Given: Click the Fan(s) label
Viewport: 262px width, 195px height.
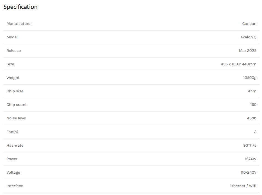Looking at the screenshot, I should coord(12,132).
